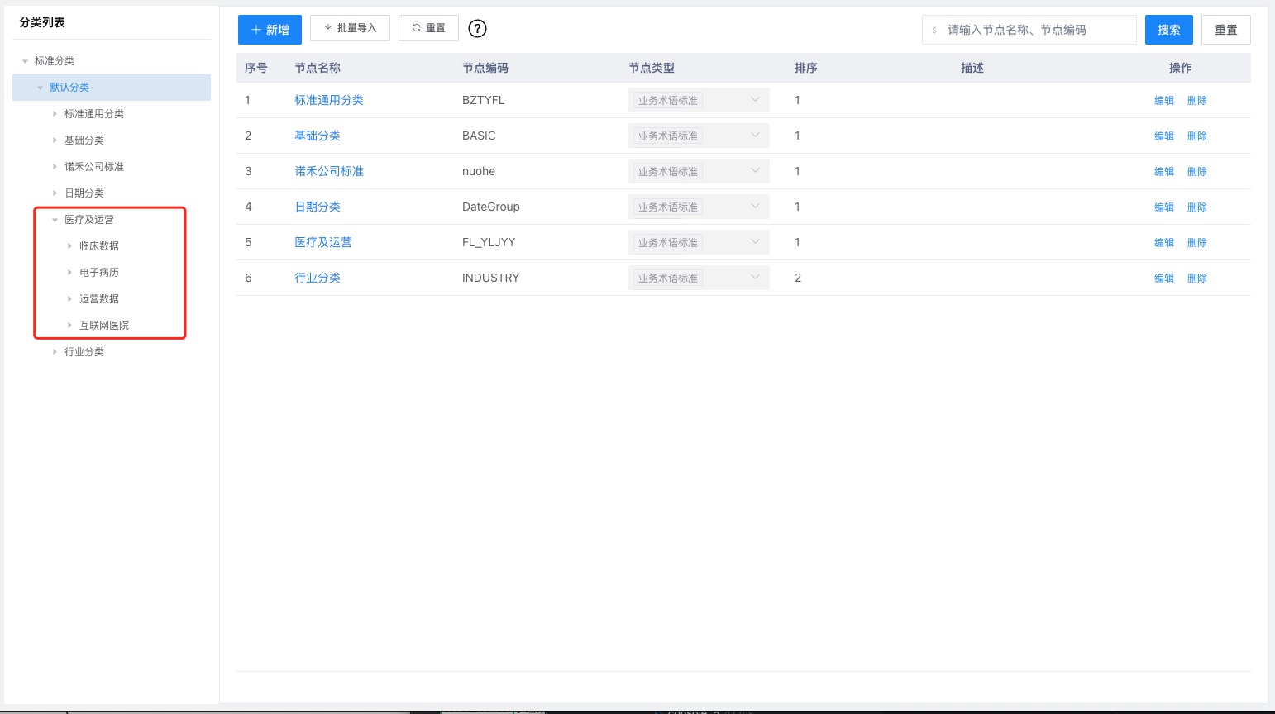Viewport: 1275px width, 714px height.
Task: Click the 重置 button beside search
Action: (x=1225, y=30)
